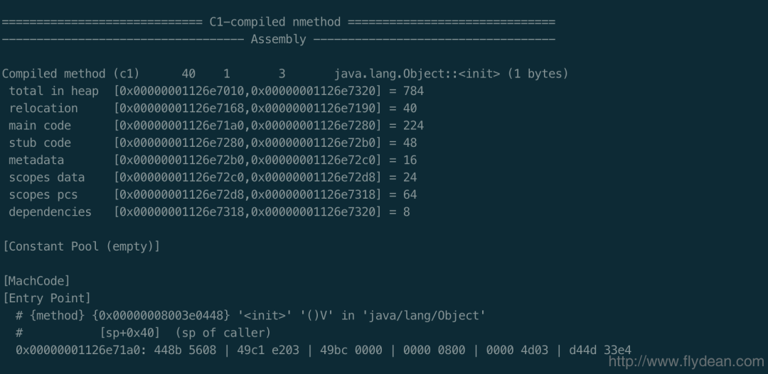768x374 pixels.
Task: Click the 'scopes pcs' line label
Action: point(43,194)
